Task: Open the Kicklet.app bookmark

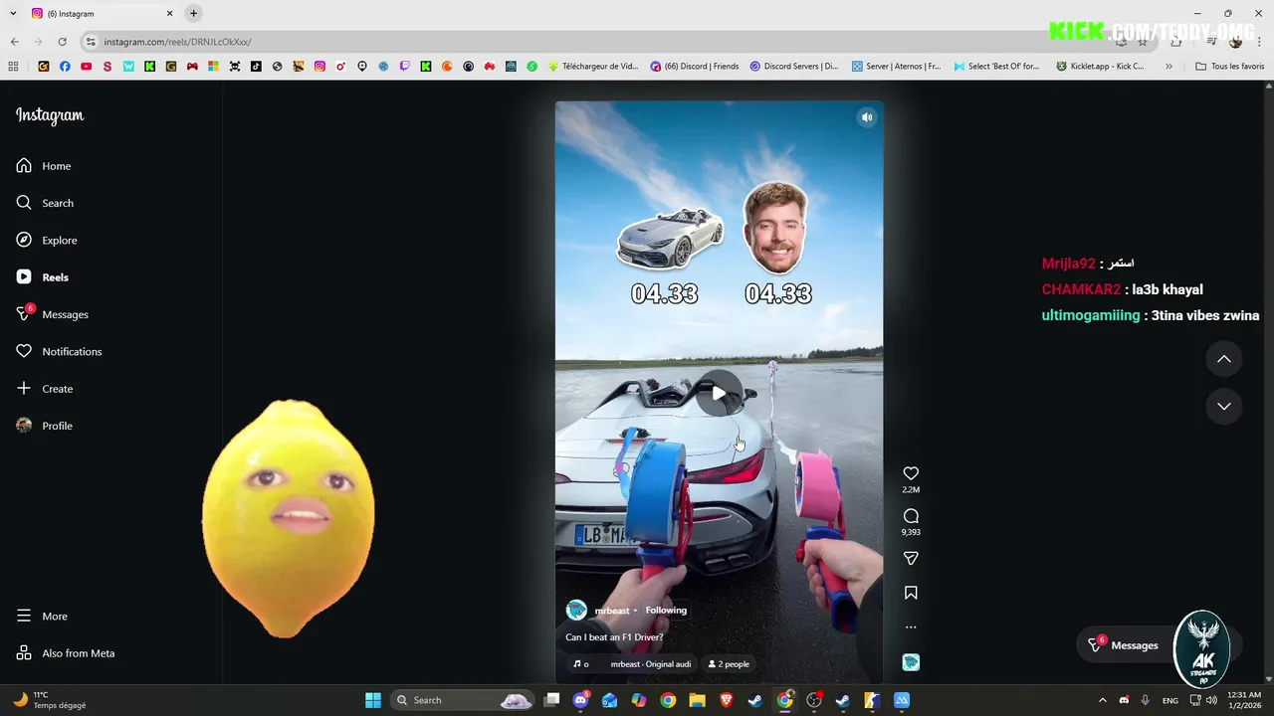Action: coord(1100,67)
